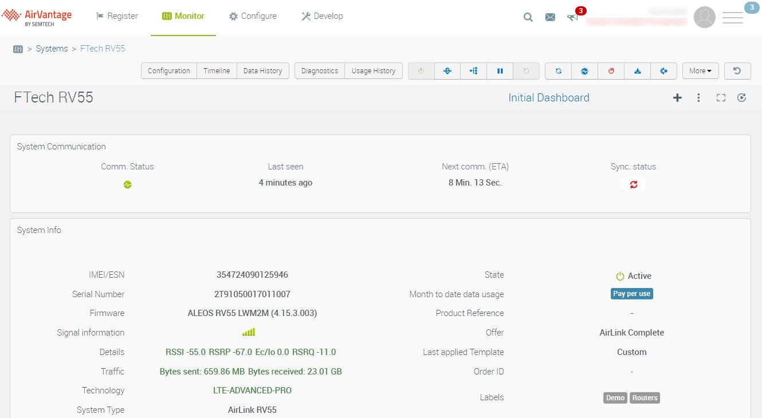The height and width of the screenshot is (418, 762).
Task: Click the download/install firmware icon
Action: pyautogui.click(x=638, y=71)
